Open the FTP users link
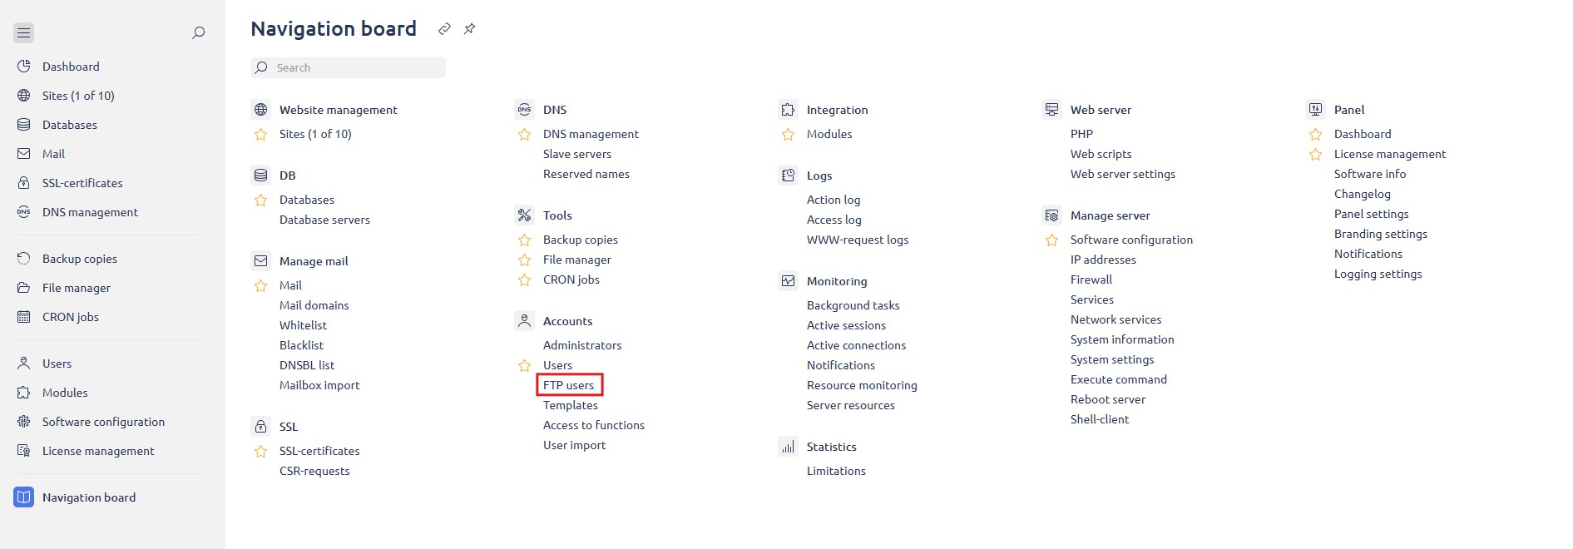Viewport: 1573px width, 549px height. [569, 385]
